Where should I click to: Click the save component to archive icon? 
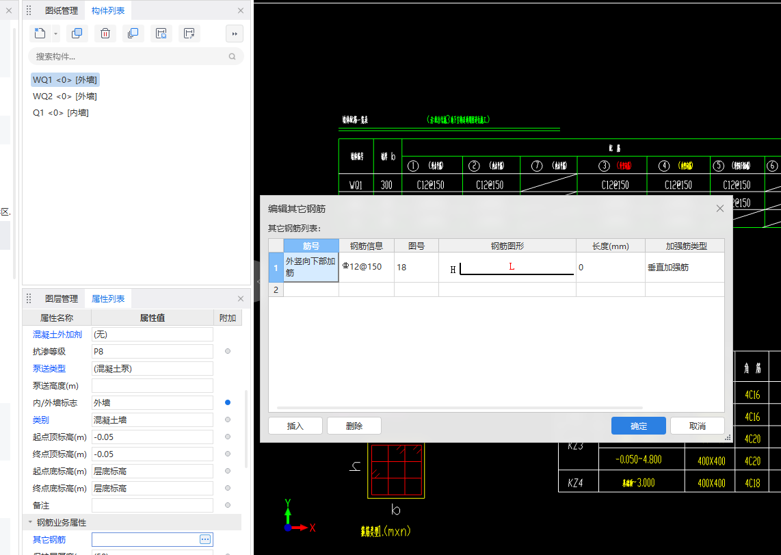[161, 34]
